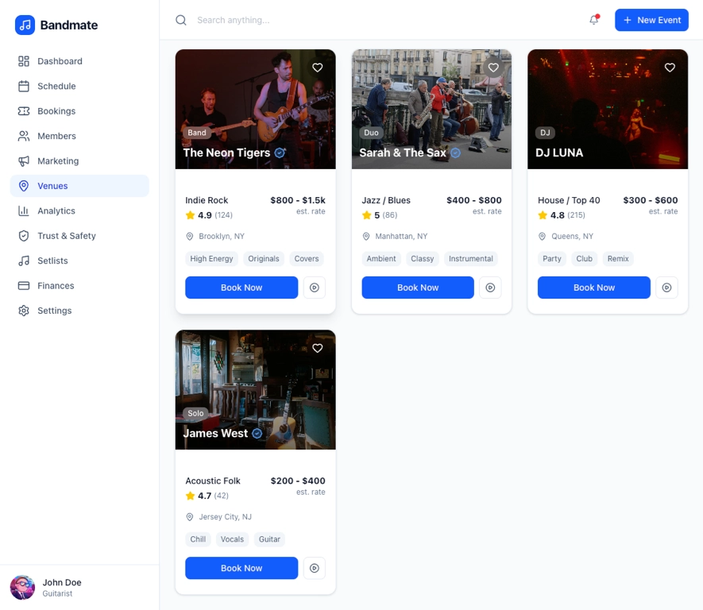Open the Setlists music icon

(25, 261)
